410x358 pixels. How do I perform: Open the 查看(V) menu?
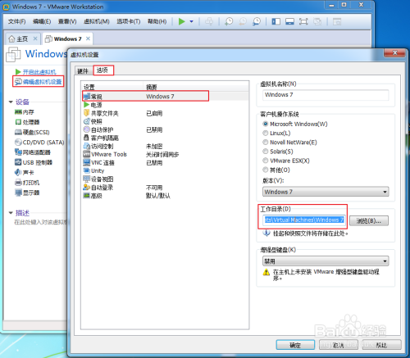(x=67, y=21)
